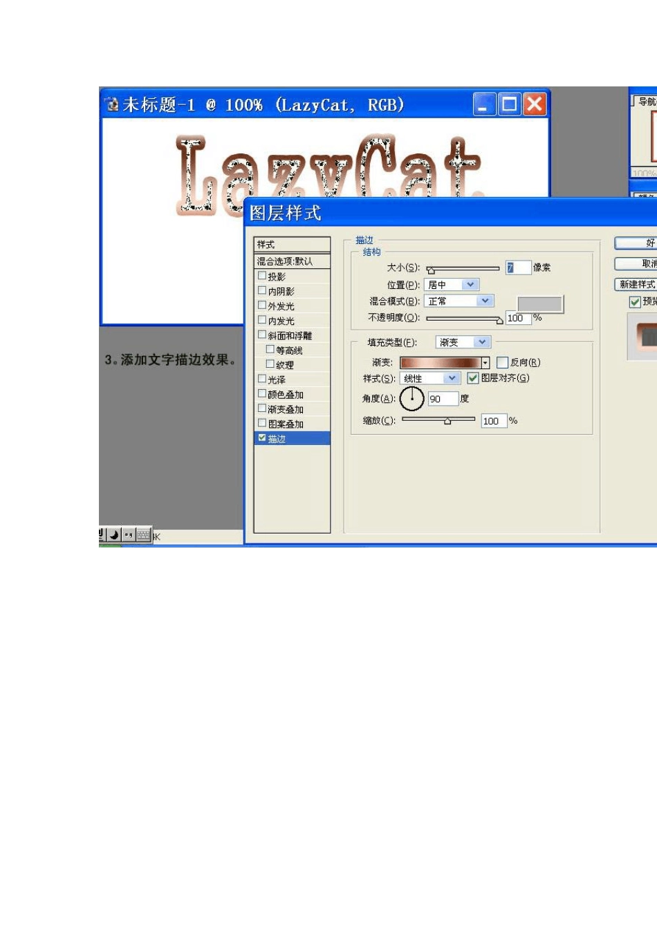This screenshot has height=929, width=657.
Task: Click the IME punctuation mode icon
Action: click(128, 535)
